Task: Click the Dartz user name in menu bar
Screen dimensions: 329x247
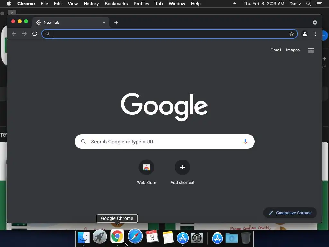Action: (295, 4)
